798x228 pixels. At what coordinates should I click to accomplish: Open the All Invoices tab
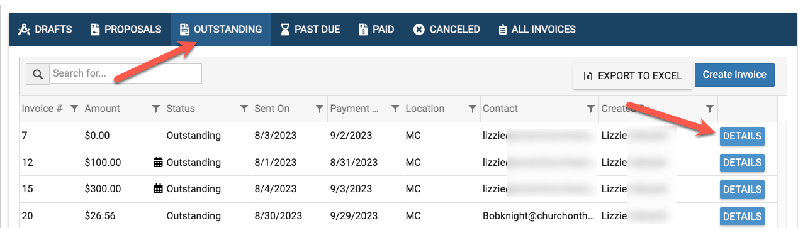pos(537,30)
